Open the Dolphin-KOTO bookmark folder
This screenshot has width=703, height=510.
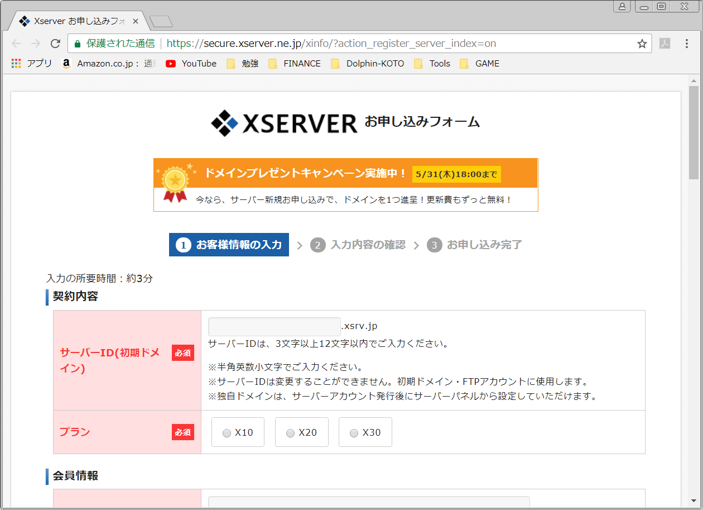pos(367,64)
